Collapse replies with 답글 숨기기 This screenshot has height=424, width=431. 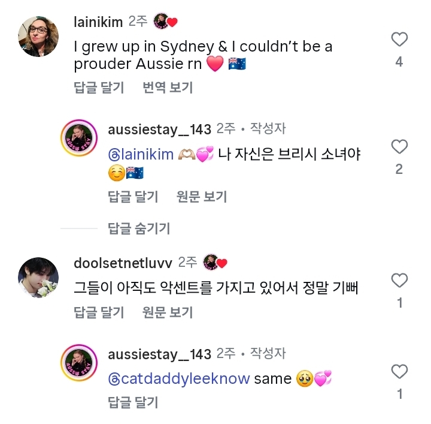click(x=138, y=228)
